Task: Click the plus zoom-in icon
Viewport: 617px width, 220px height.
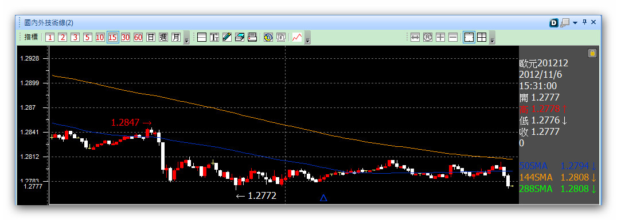Action: click(440, 37)
